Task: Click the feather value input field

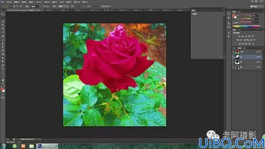Action: point(34,6)
